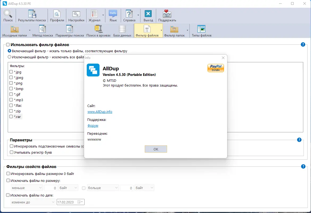Image resolution: width=311 pixels, height=213 pixels.
Task: Select the Фильтр файлов section
Action: 147,31
